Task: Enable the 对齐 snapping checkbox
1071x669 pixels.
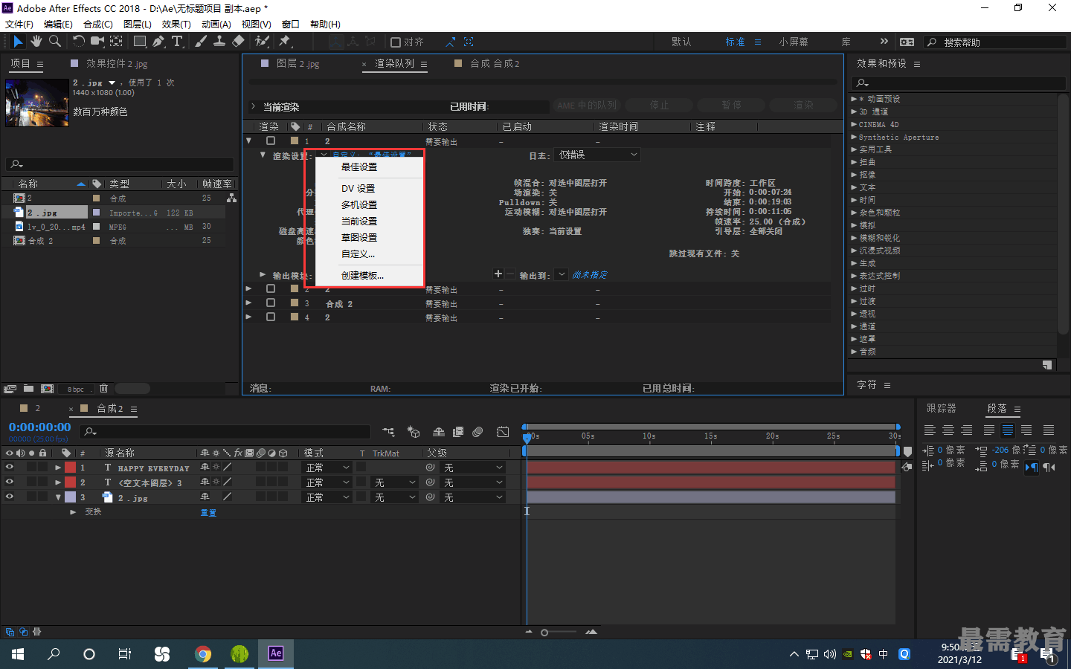Action: [396, 42]
